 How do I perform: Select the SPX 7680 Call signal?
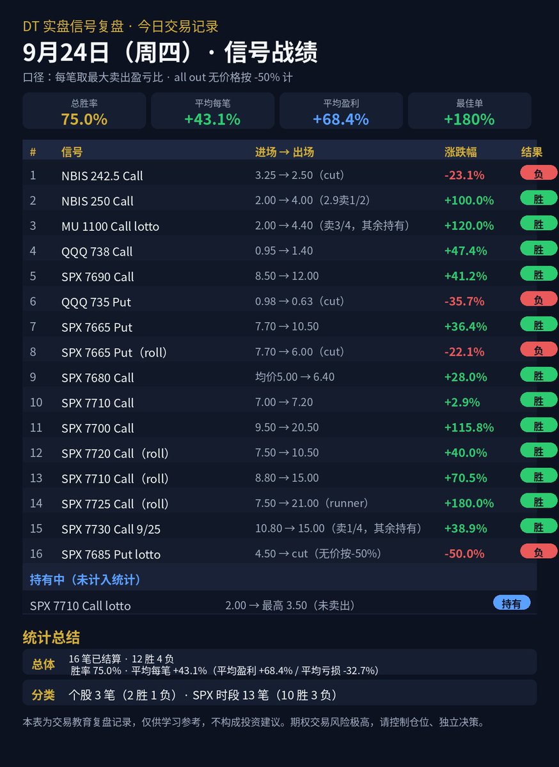(98, 378)
